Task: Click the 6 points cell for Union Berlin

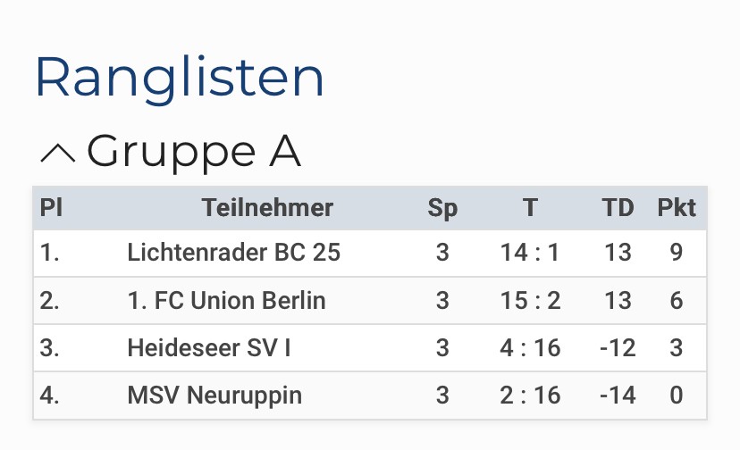Action: coord(677,300)
